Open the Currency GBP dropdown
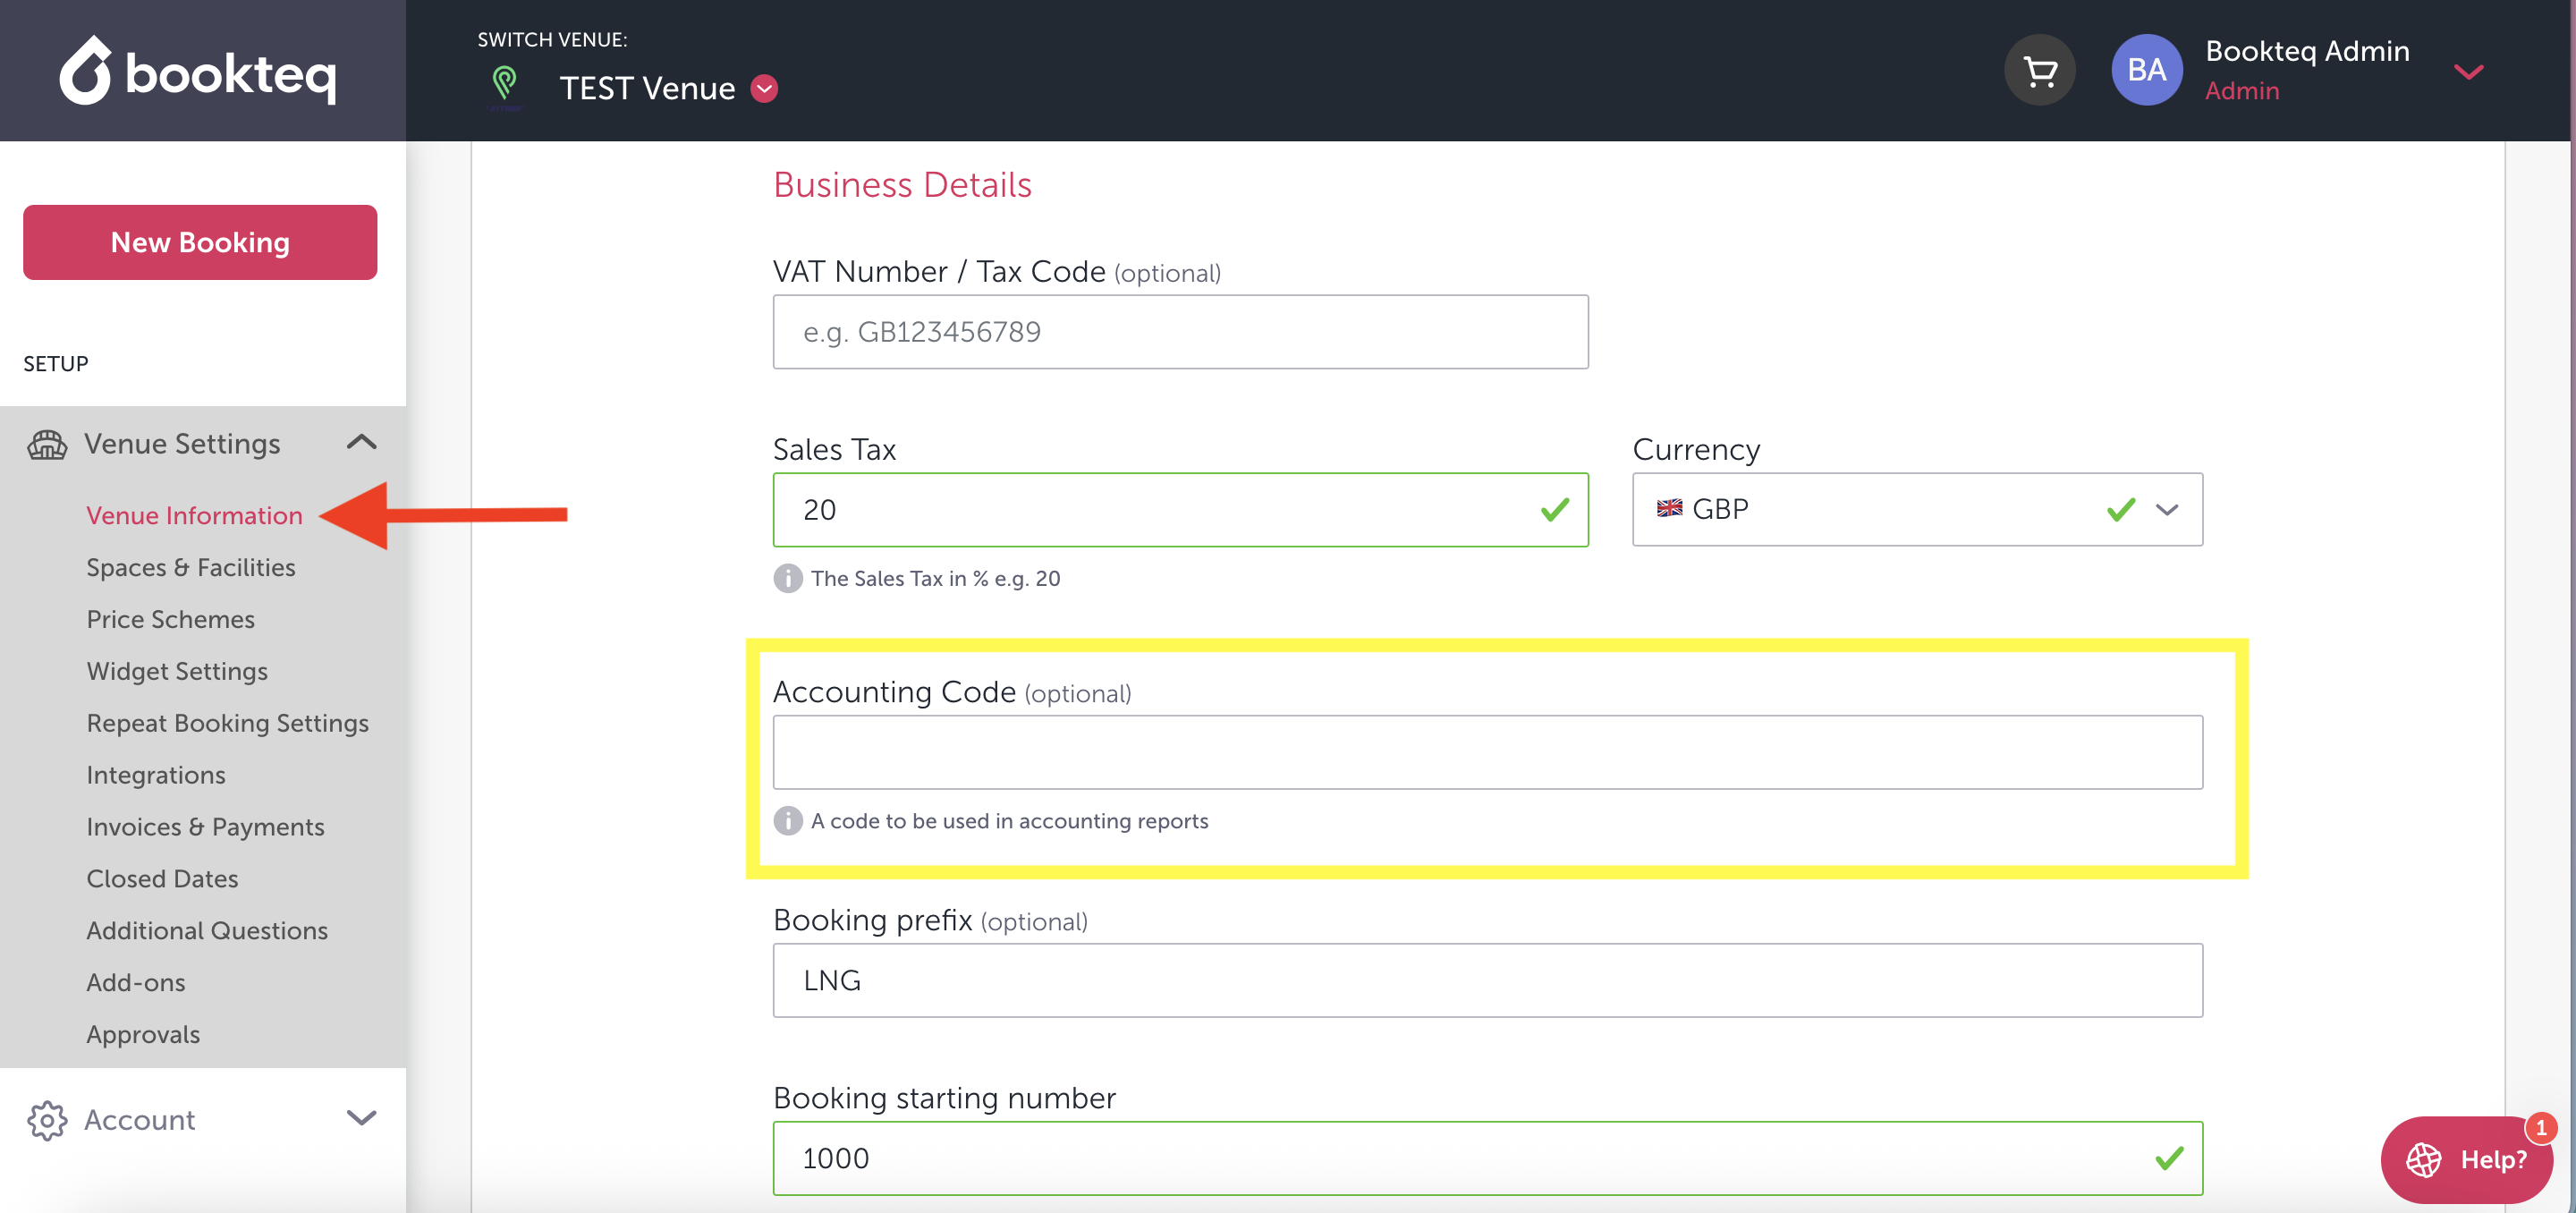Screen dimensions: 2576x1213 [x=1917, y=509]
